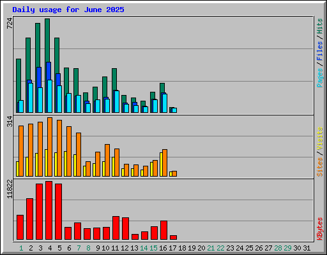The image size is (327, 255).
Task: Click the orange sites bar for day 10
Action: click(107, 160)
